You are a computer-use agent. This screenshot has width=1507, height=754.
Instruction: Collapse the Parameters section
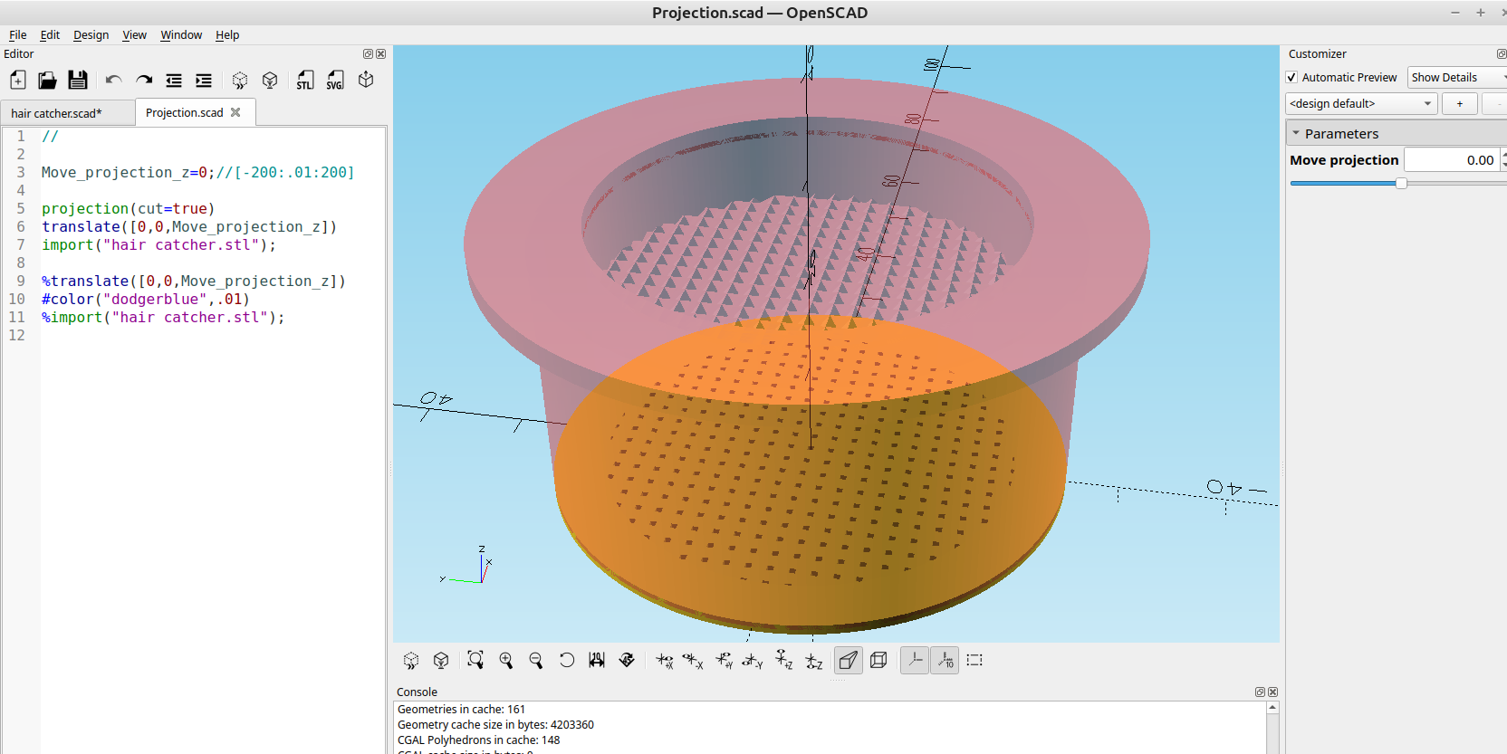[1296, 134]
